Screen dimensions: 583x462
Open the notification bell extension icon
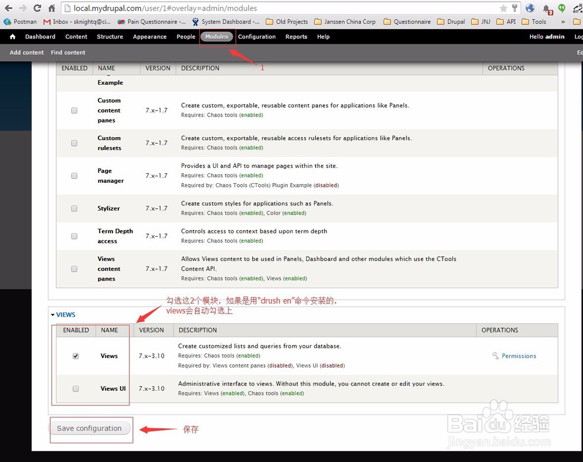tap(547, 9)
